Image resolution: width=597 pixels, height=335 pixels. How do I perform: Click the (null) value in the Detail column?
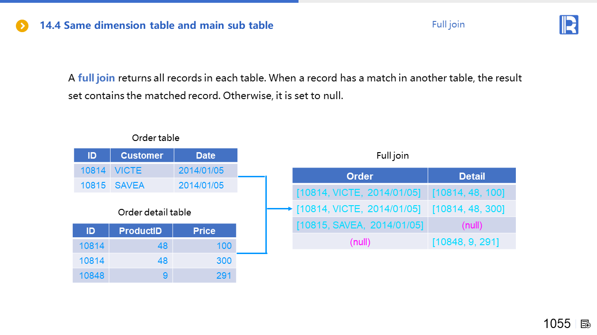(472, 225)
